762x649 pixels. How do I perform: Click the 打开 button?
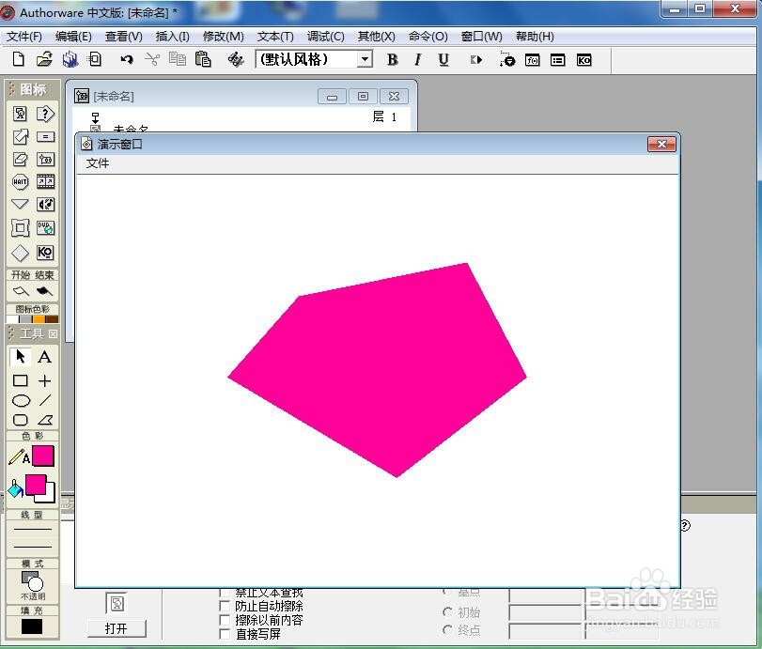click(x=117, y=628)
